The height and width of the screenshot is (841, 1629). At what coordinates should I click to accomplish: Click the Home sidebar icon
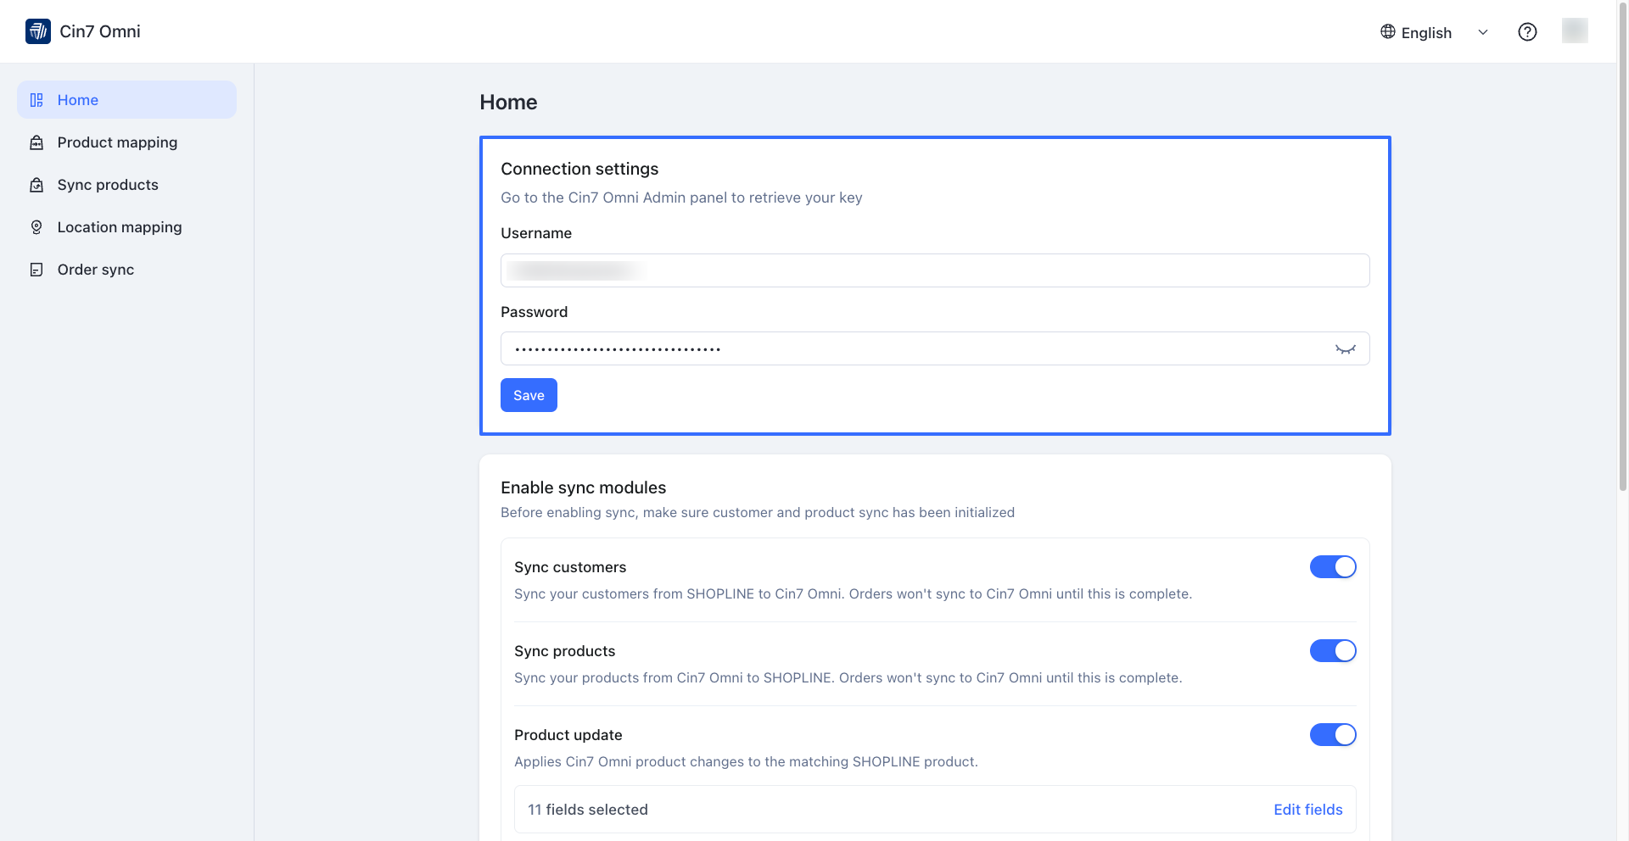(x=36, y=100)
